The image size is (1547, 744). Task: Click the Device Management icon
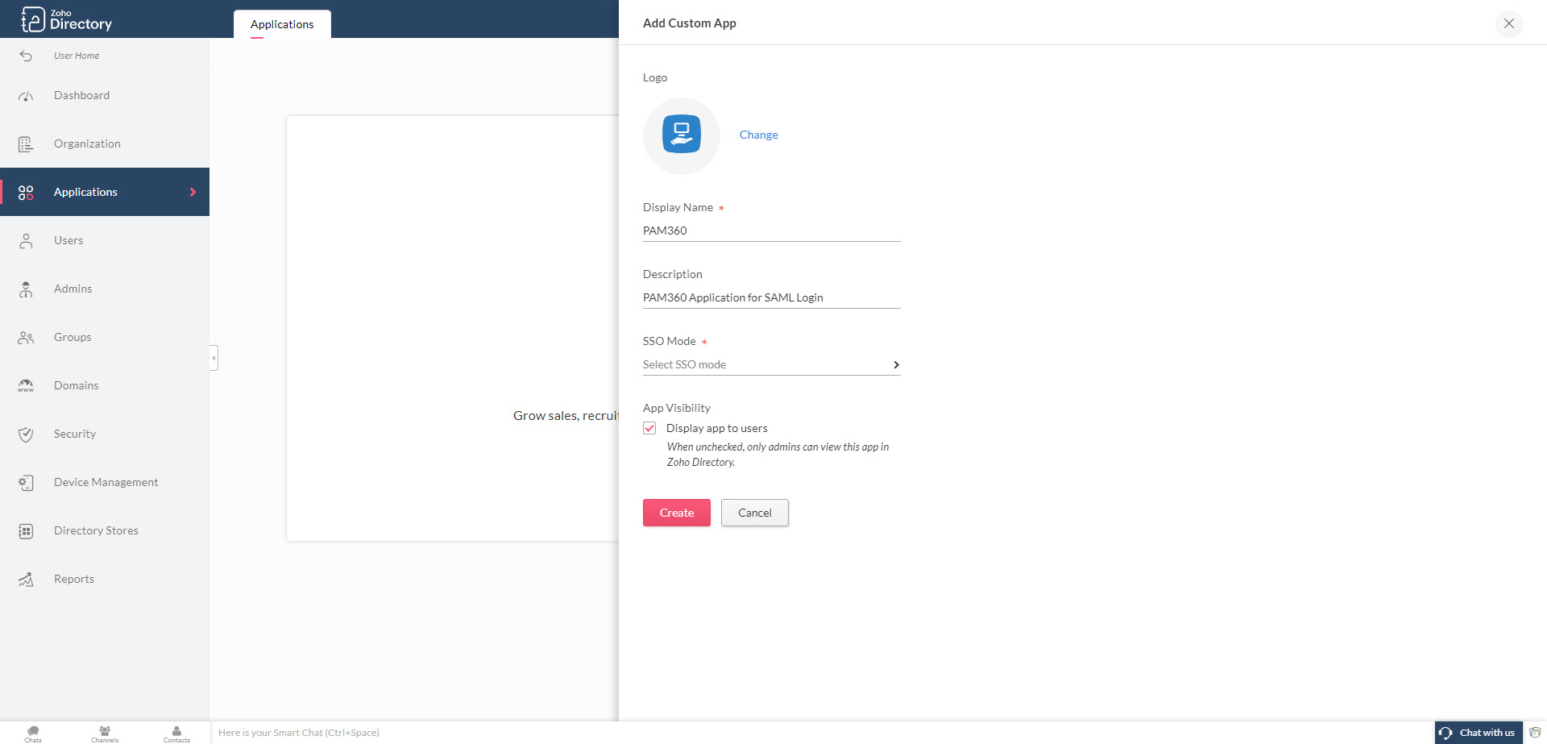pyautogui.click(x=26, y=483)
